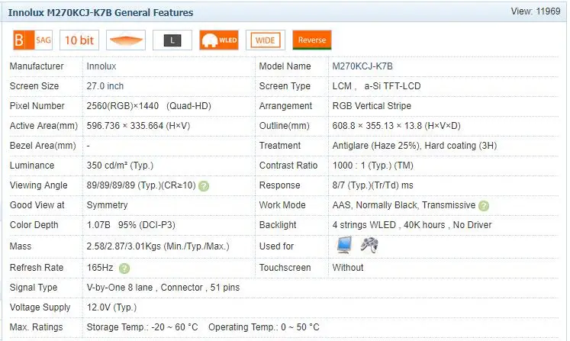Click the 'Signal Type' row label
This screenshot has height=341, width=570.
34,288
